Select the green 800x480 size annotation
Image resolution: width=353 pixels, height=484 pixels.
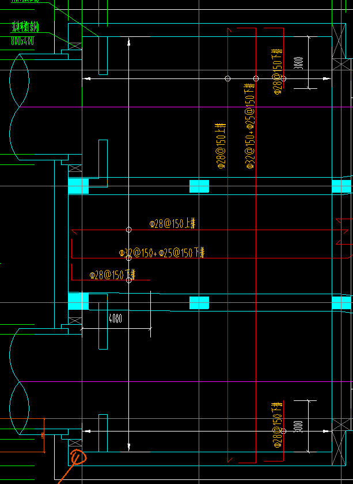[22, 40]
